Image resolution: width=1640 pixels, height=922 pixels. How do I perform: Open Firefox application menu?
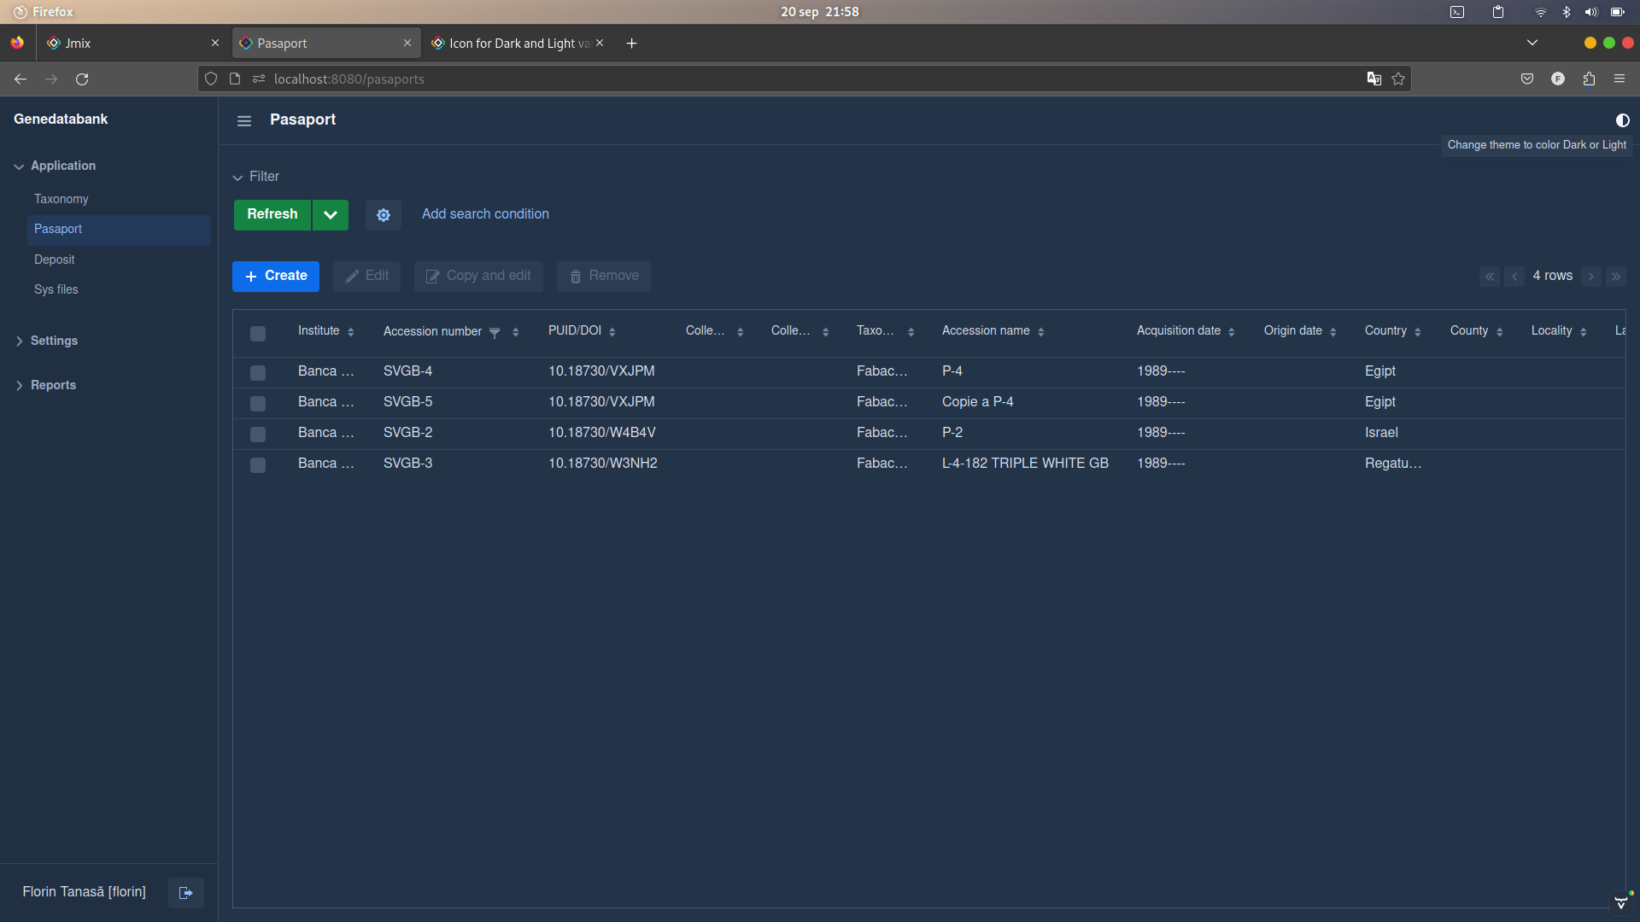pyautogui.click(x=1619, y=79)
